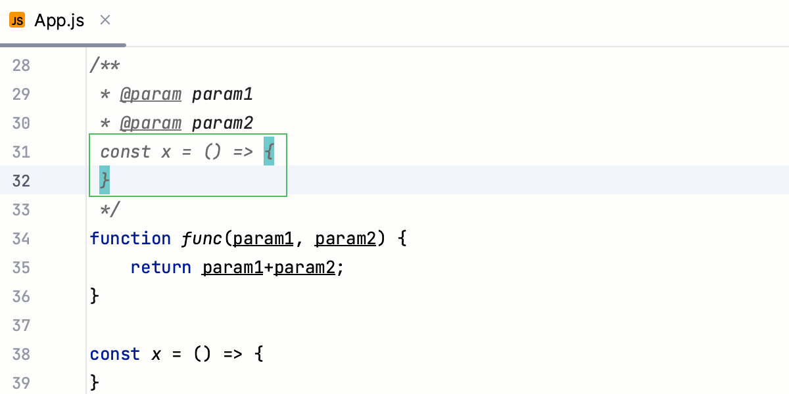This screenshot has width=789, height=394.
Task: Click the @param tag on line 30
Action: point(151,123)
